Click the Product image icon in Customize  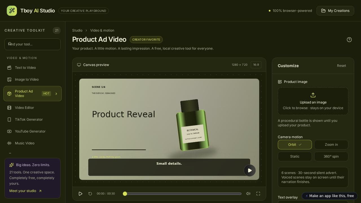pos(280,82)
